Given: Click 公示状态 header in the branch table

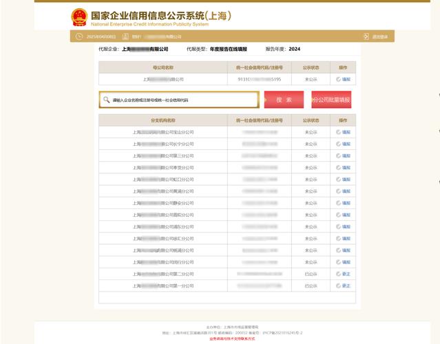Looking at the screenshot, I should [x=311, y=120].
